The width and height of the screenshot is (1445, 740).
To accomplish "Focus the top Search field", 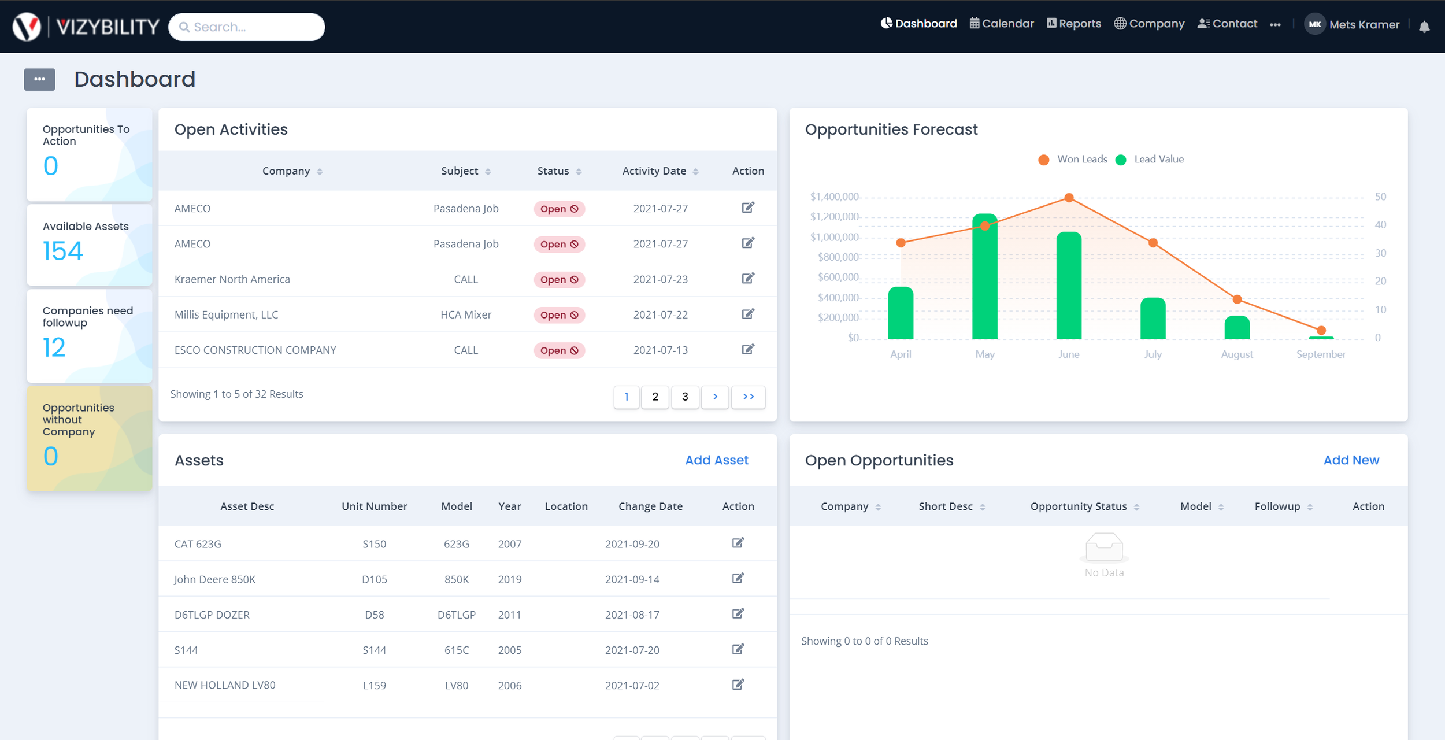I will pos(254,27).
